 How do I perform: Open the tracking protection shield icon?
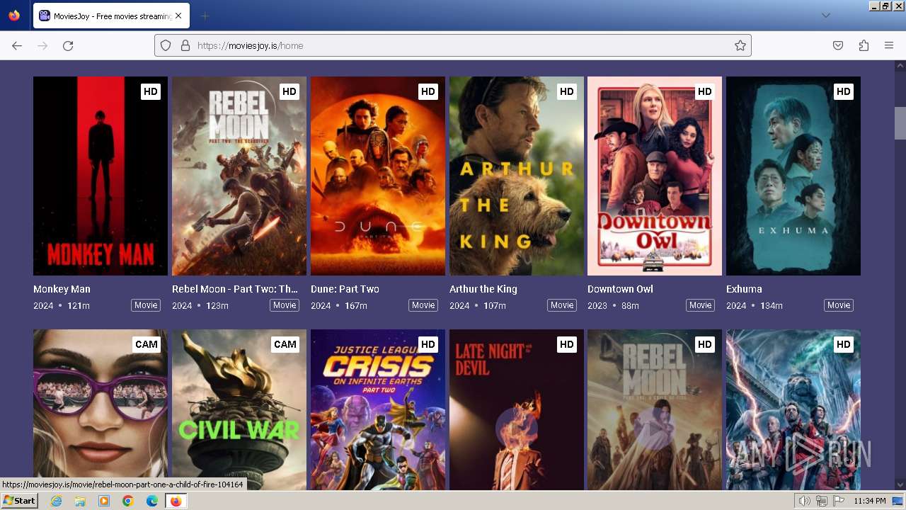166,45
